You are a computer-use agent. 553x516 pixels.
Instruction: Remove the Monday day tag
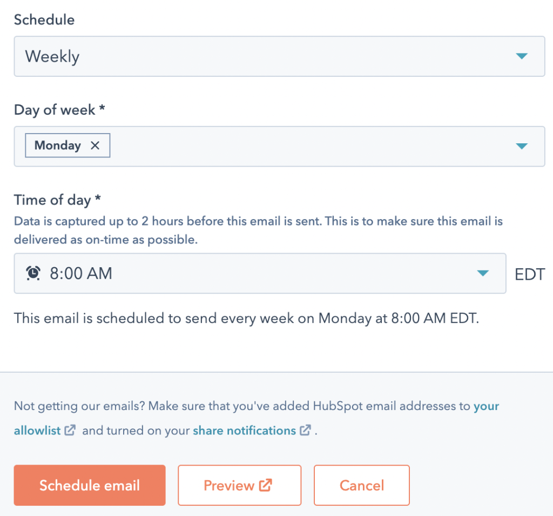95,145
